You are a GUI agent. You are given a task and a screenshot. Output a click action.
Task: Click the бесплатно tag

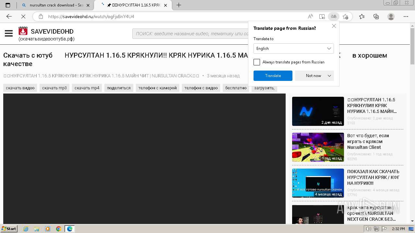click(x=236, y=88)
